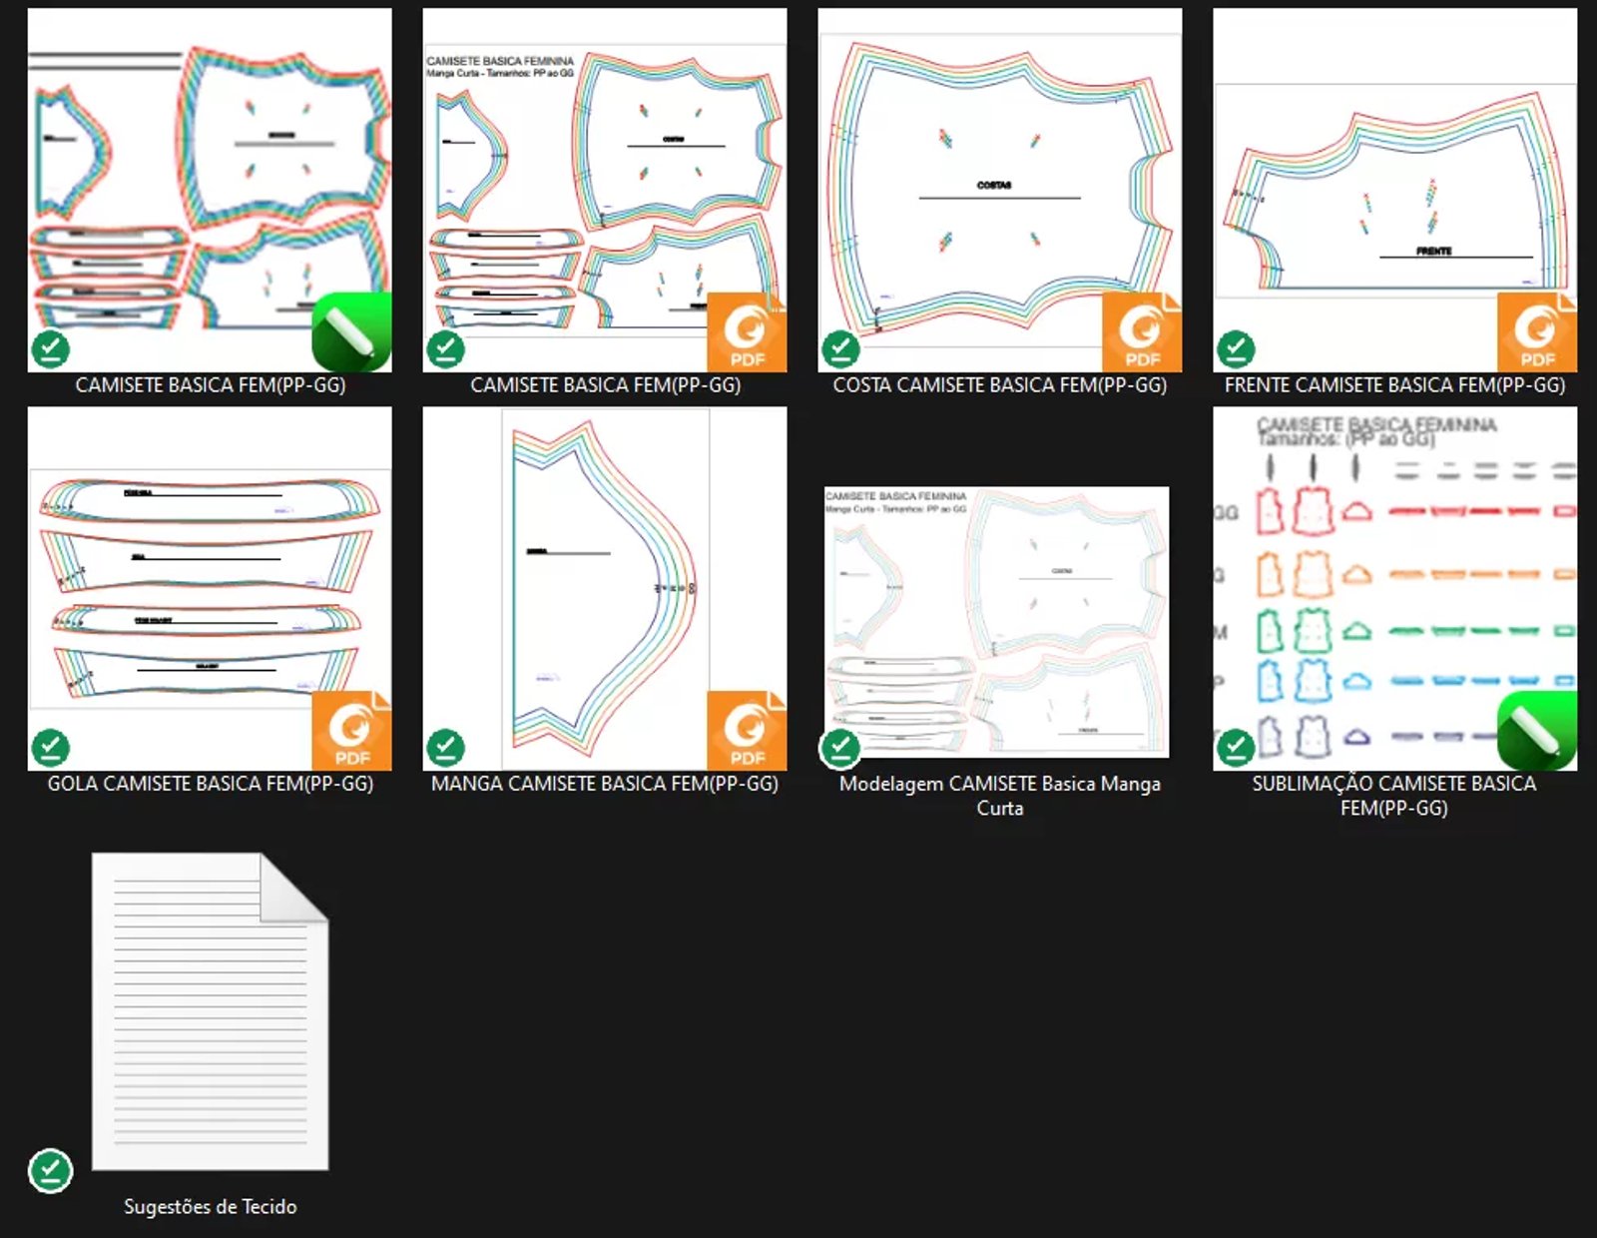Click the orange PDF badge on COSTA CAMISETE file
Image resolution: width=1597 pixels, height=1238 pixels.
[x=1141, y=332]
